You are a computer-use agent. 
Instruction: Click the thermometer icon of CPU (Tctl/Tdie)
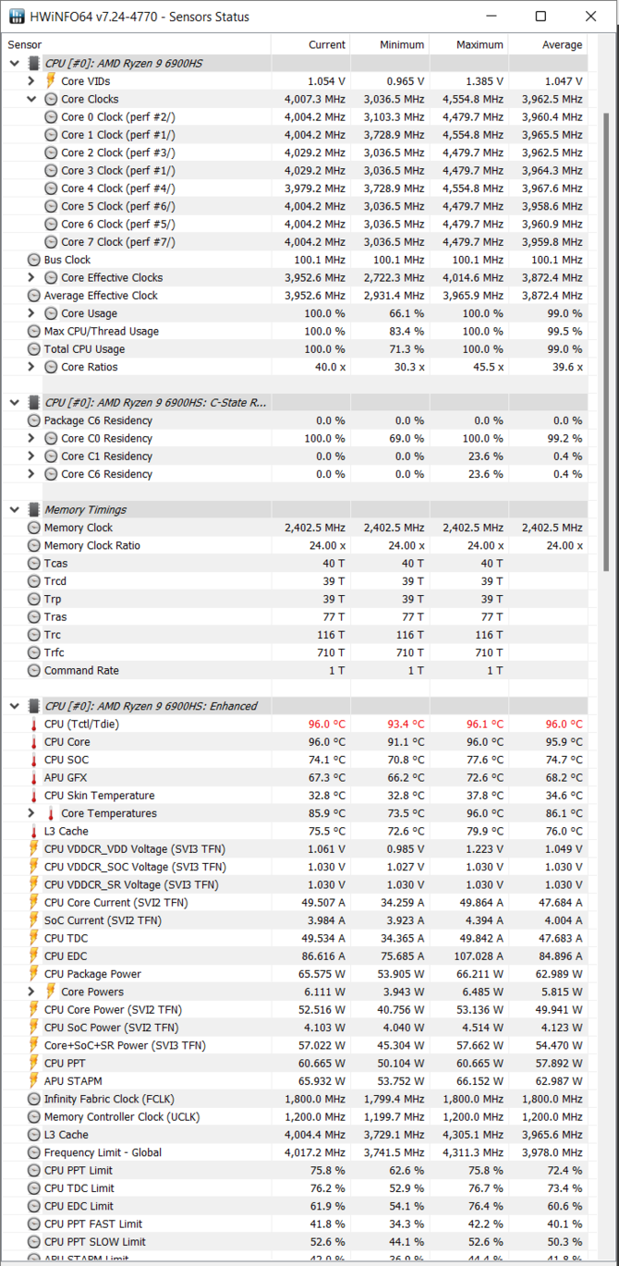(34, 724)
